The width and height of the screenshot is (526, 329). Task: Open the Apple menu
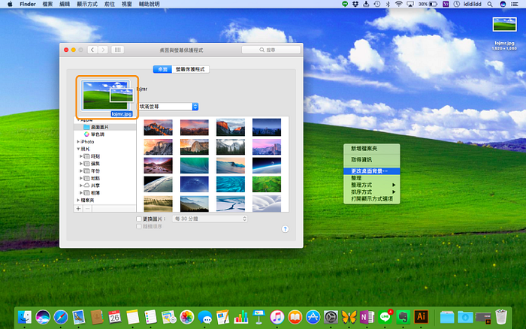coord(10,4)
